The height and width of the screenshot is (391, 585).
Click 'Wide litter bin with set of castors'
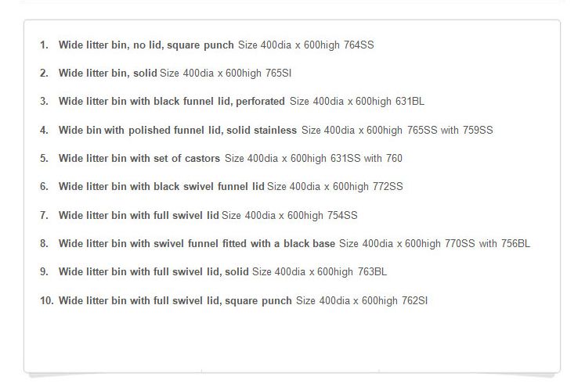pos(139,158)
